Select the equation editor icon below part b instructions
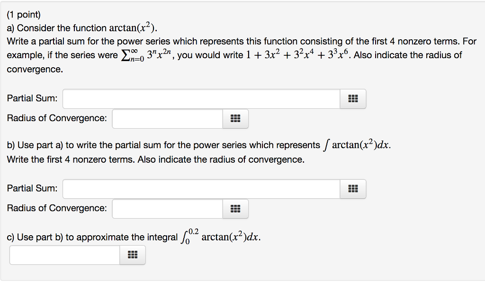 click(x=353, y=189)
